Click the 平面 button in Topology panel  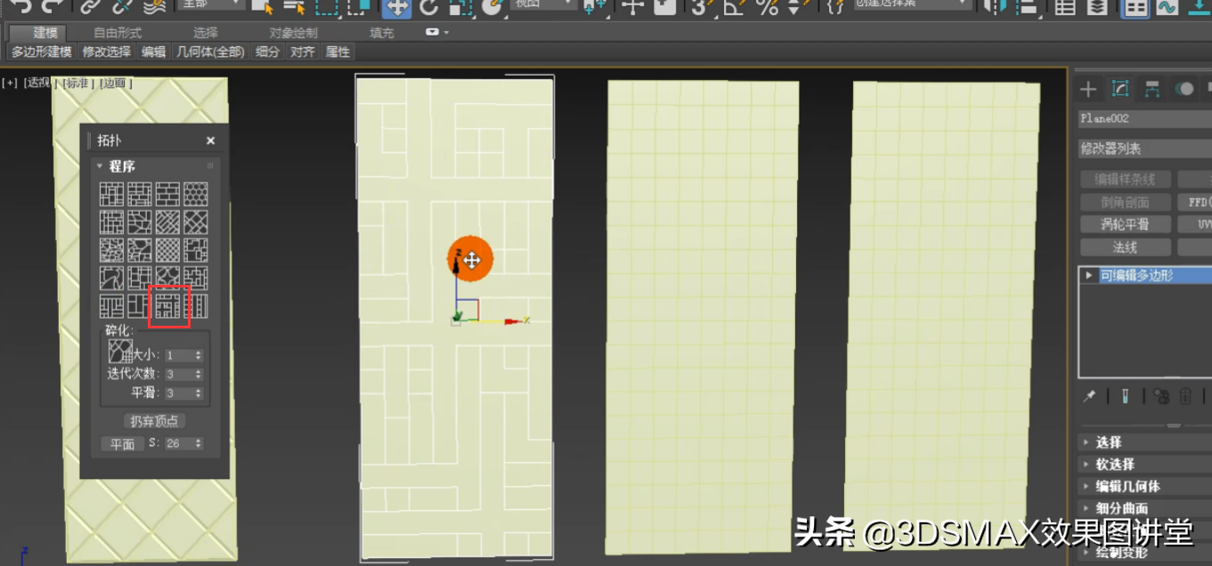pyautogui.click(x=122, y=444)
